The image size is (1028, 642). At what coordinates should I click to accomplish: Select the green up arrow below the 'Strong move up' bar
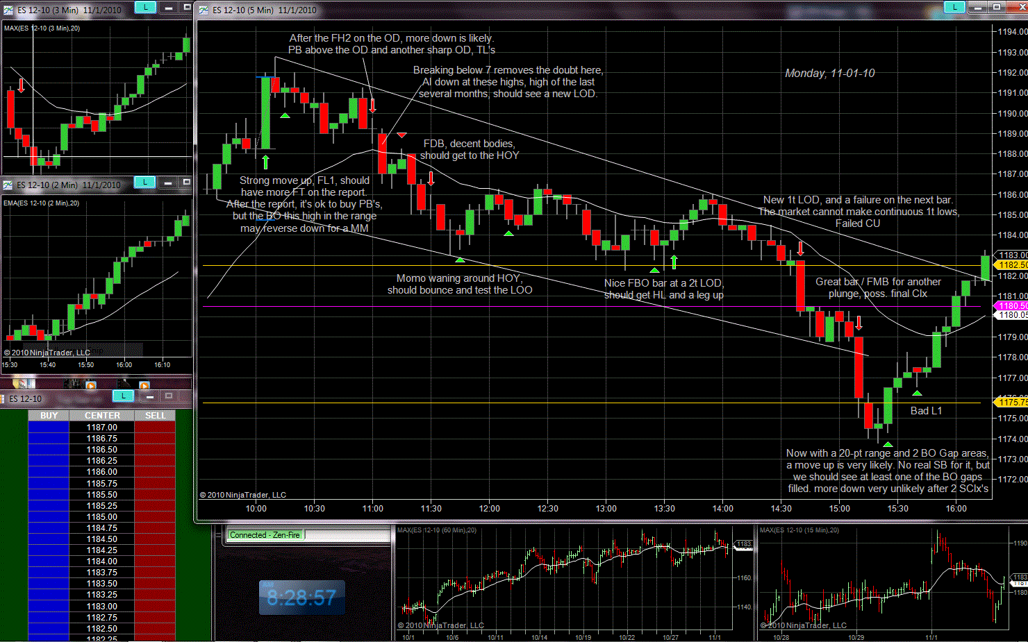(x=265, y=162)
